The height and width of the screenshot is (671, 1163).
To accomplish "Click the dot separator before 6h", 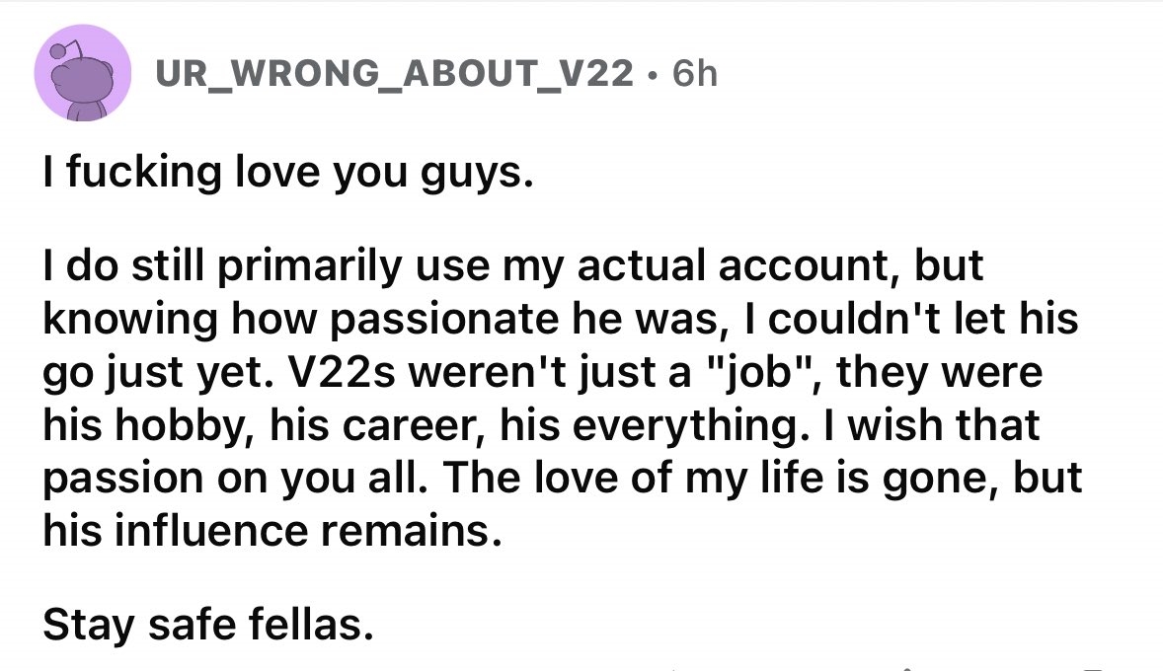I will coord(650,76).
